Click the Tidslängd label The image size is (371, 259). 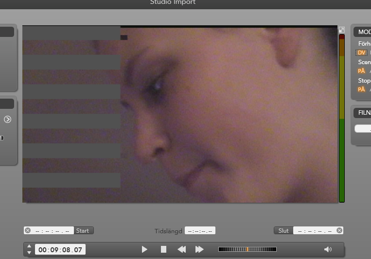click(x=168, y=231)
